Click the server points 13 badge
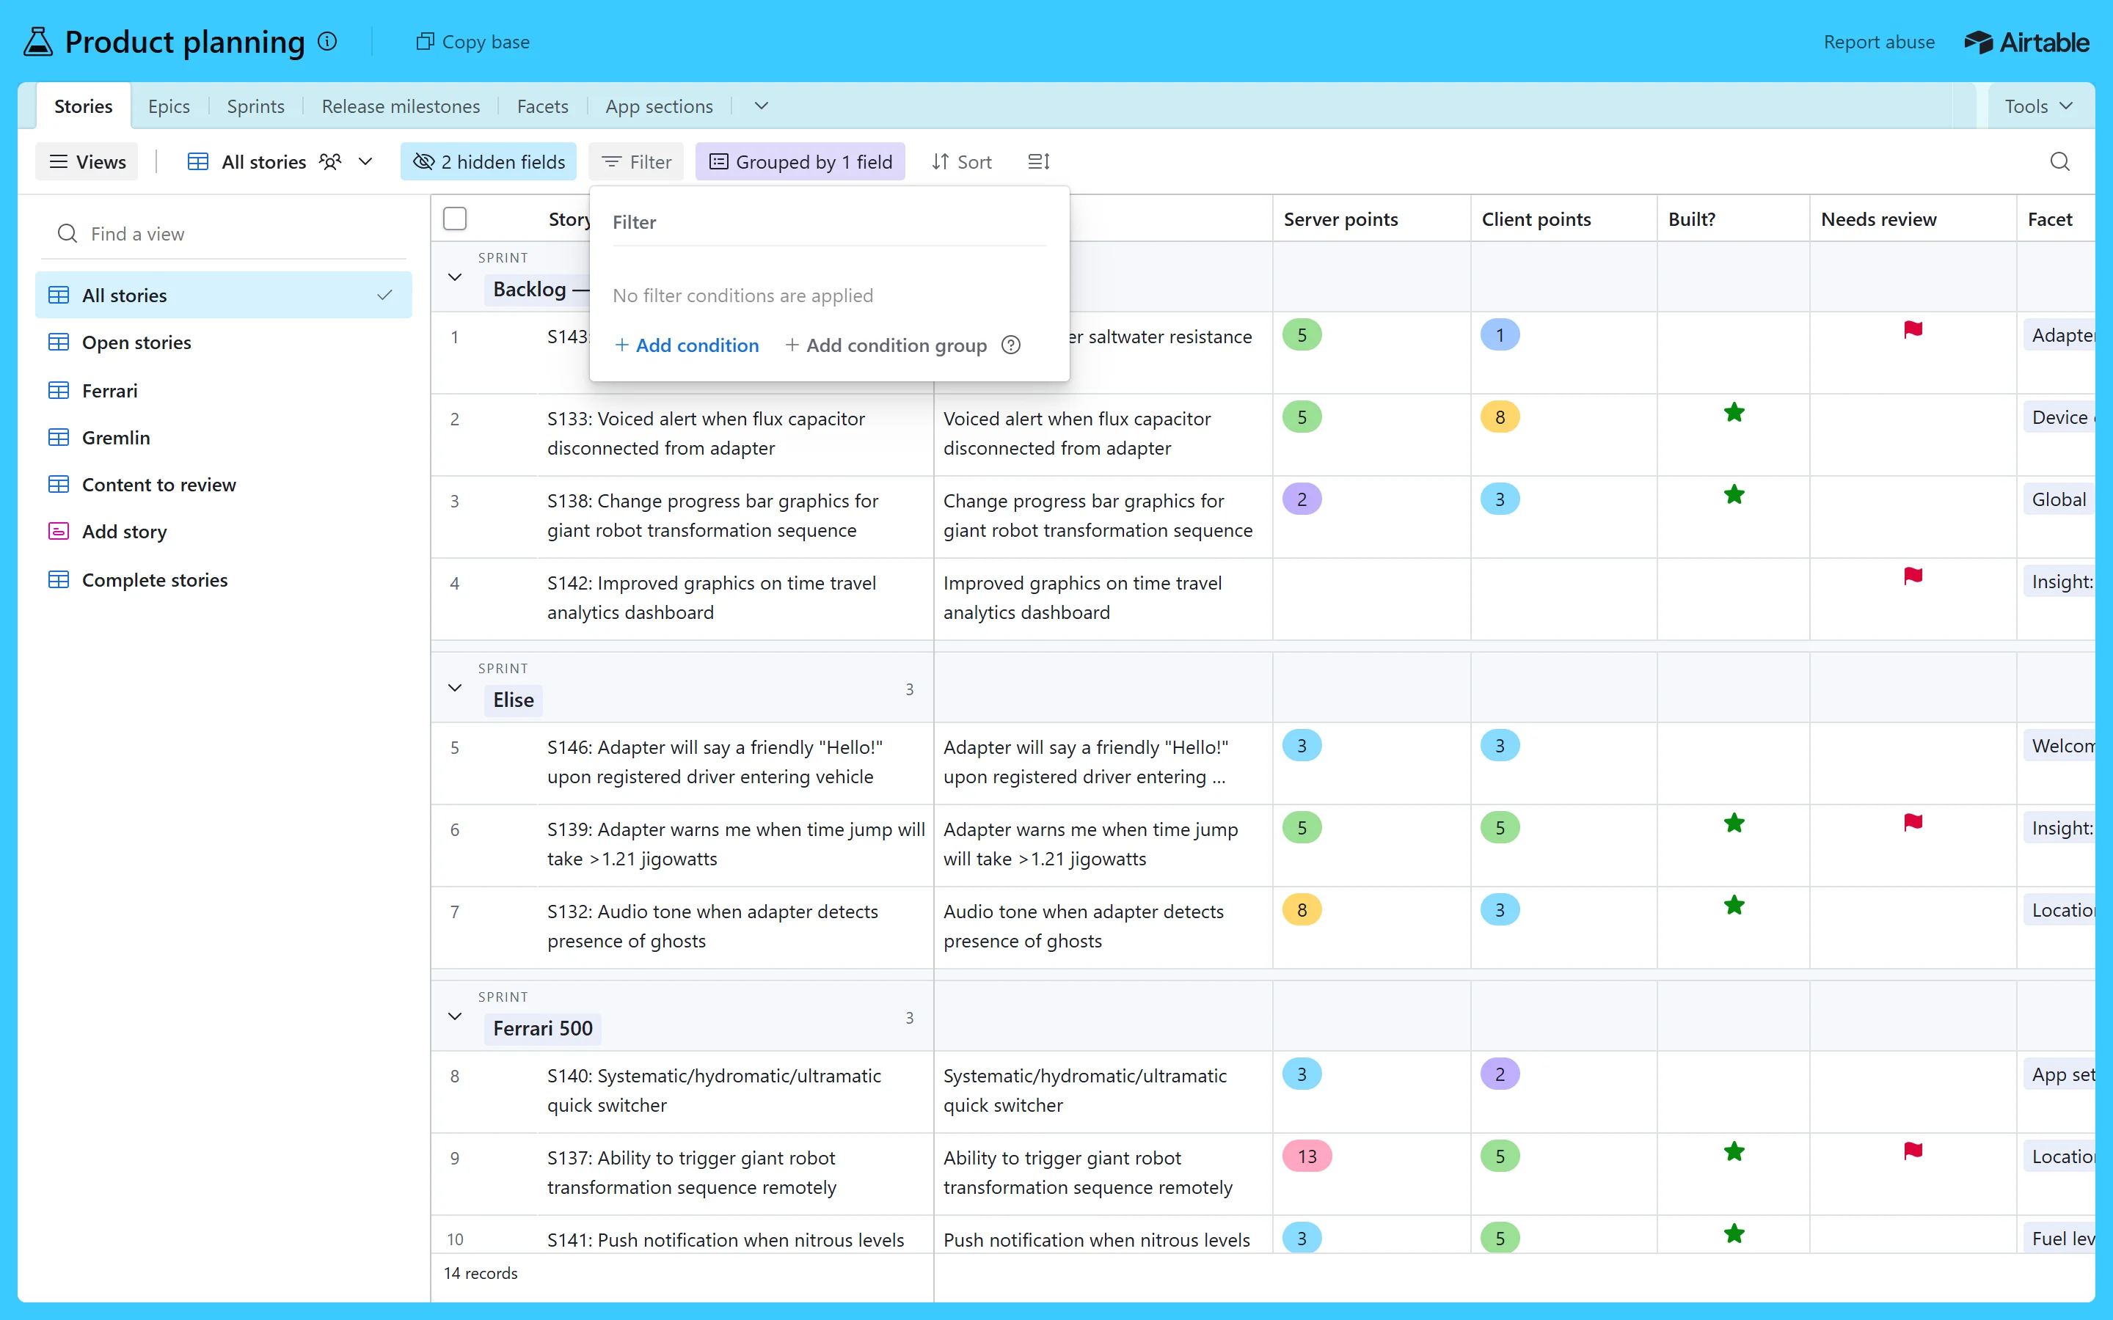Viewport: 2113px width, 1320px height. coord(1307,1156)
